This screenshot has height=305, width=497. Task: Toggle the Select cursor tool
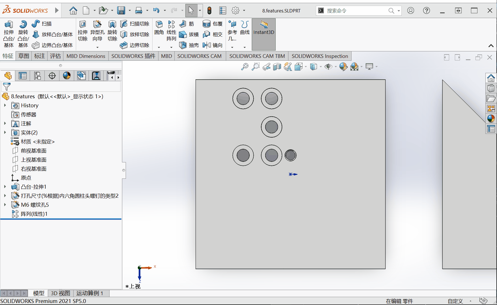coord(191,11)
